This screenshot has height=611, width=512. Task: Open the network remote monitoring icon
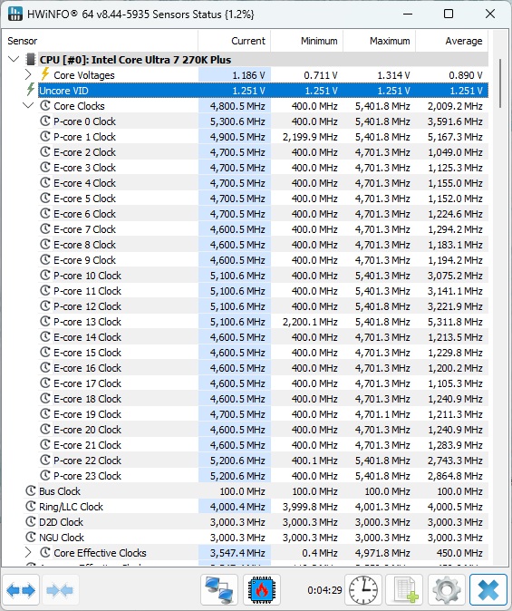click(219, 591)
